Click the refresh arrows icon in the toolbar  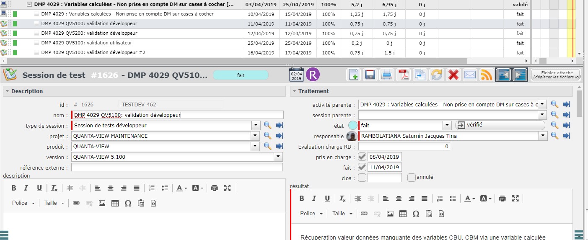pos(436,75)
